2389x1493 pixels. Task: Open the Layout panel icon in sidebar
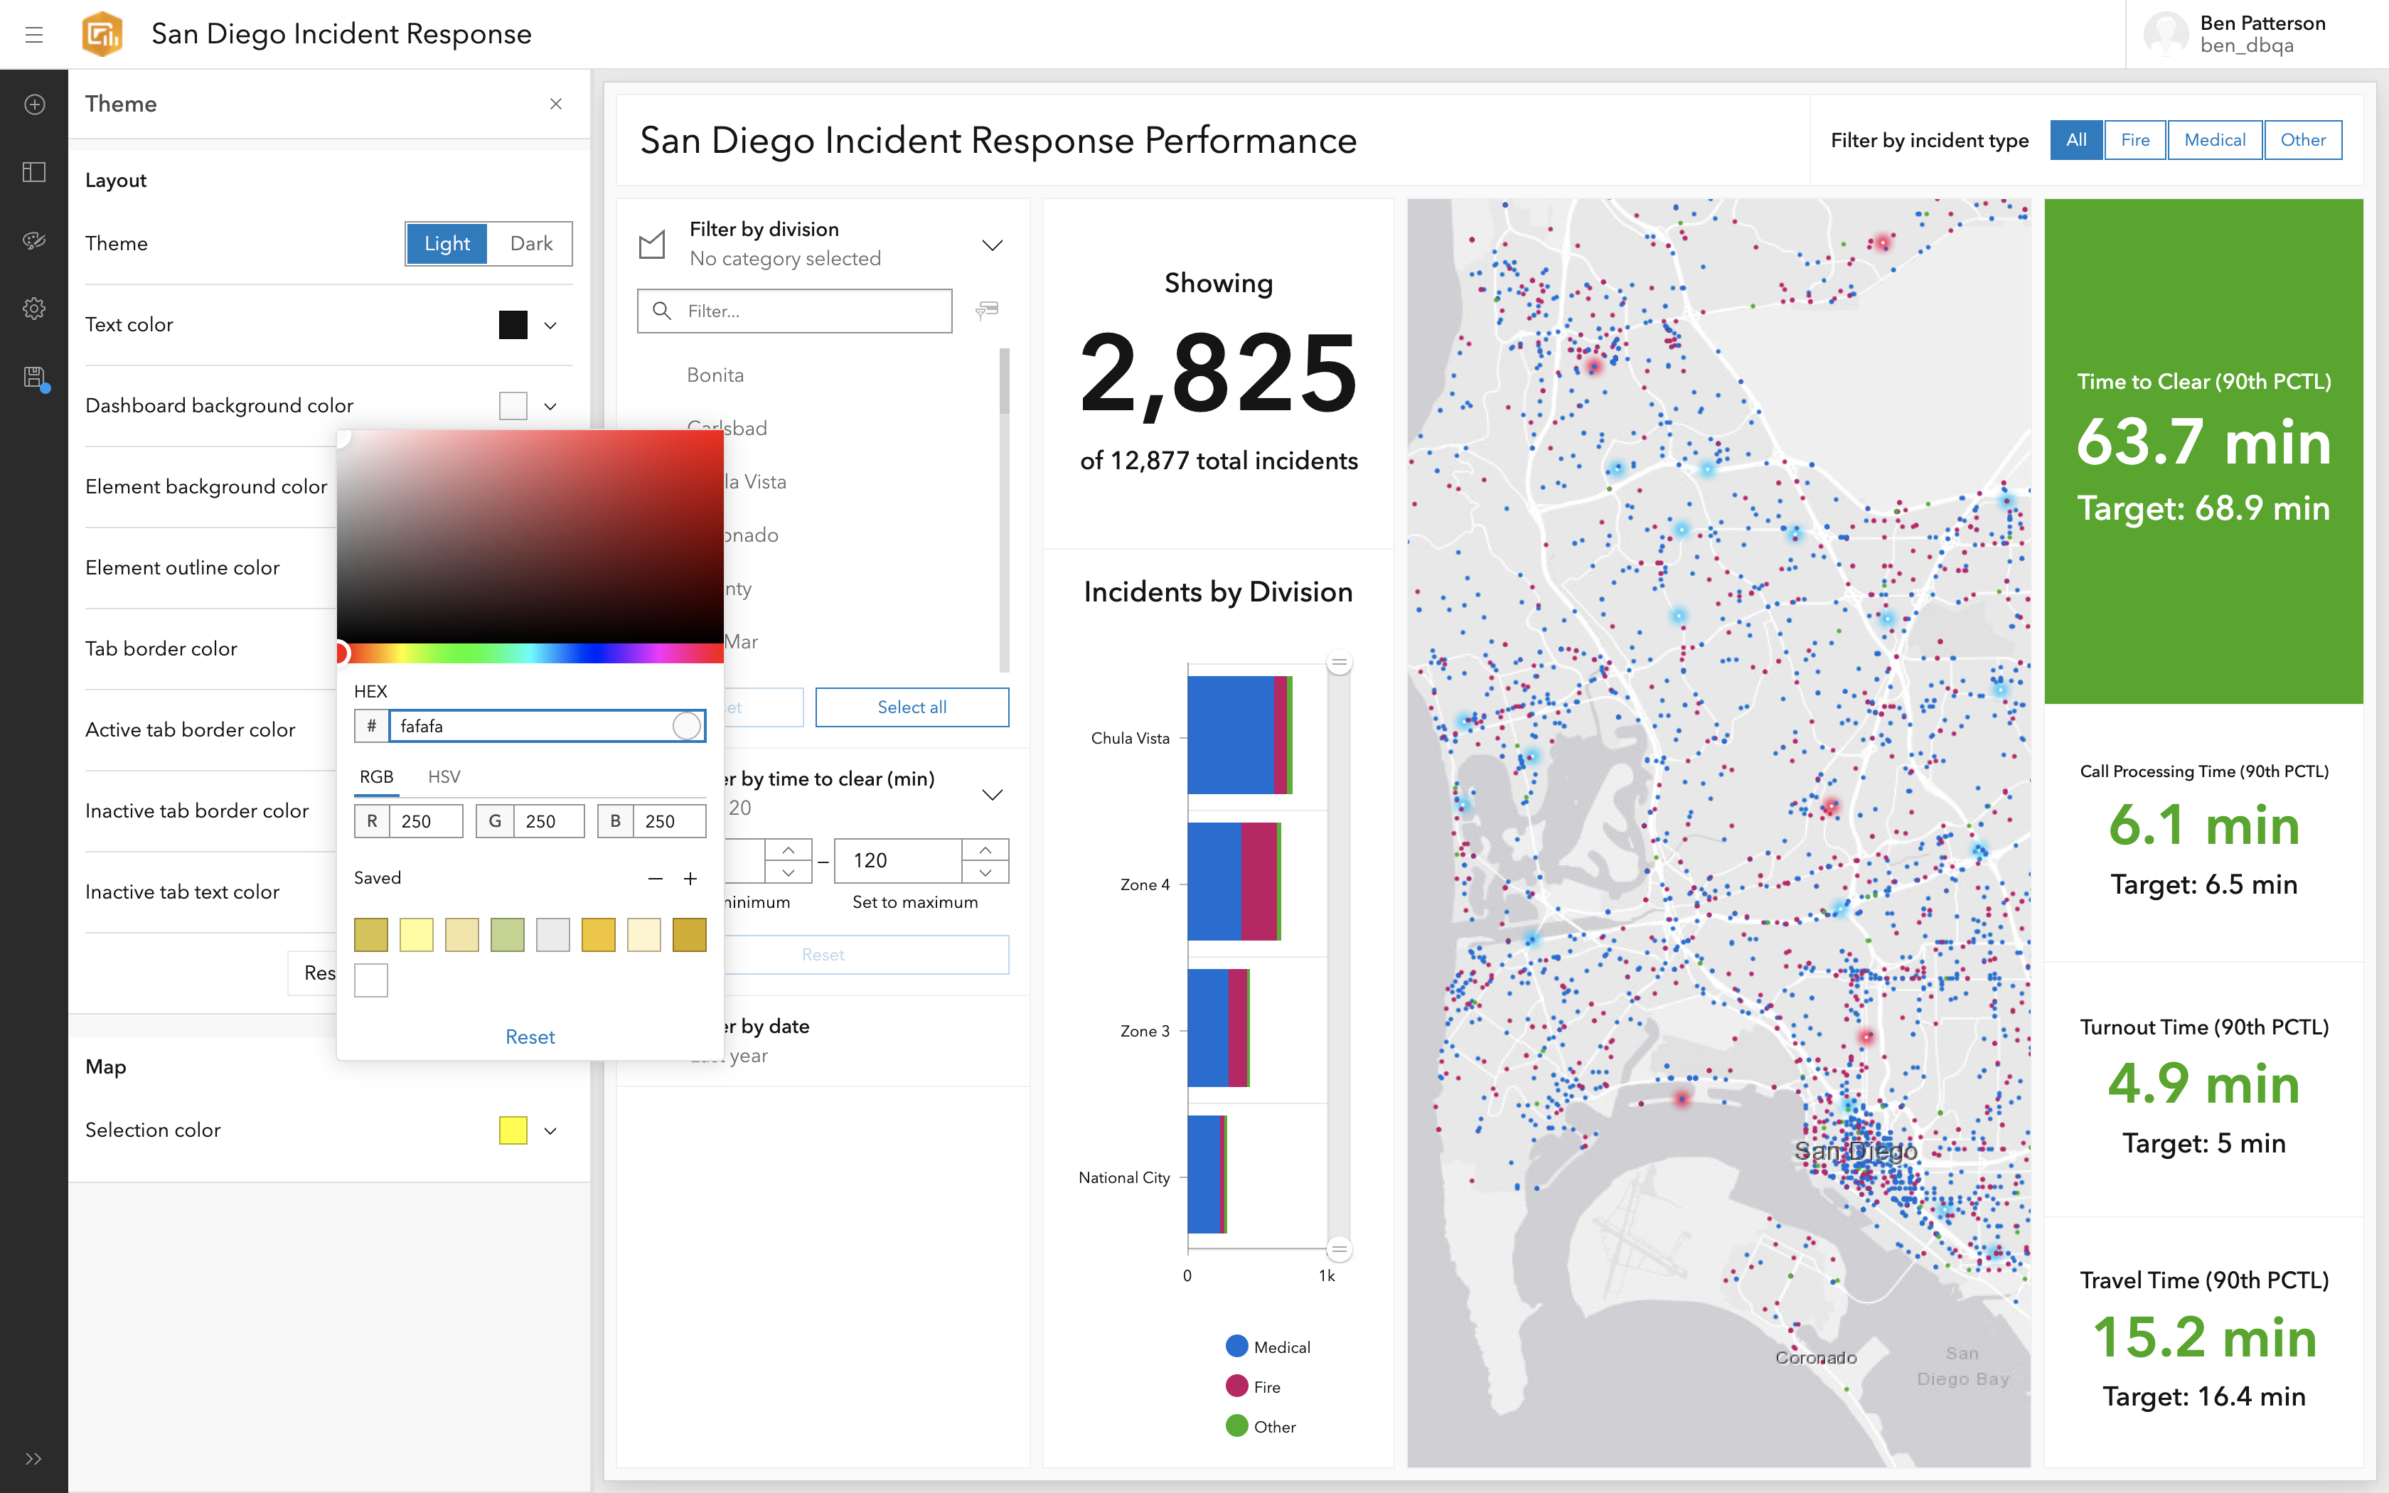tap(33, 172)
